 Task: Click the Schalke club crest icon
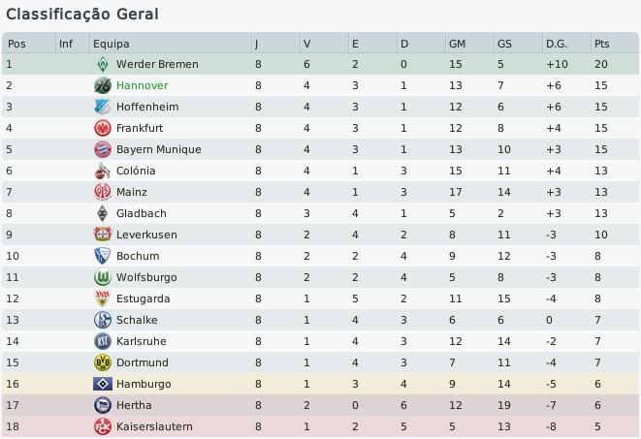102,320
